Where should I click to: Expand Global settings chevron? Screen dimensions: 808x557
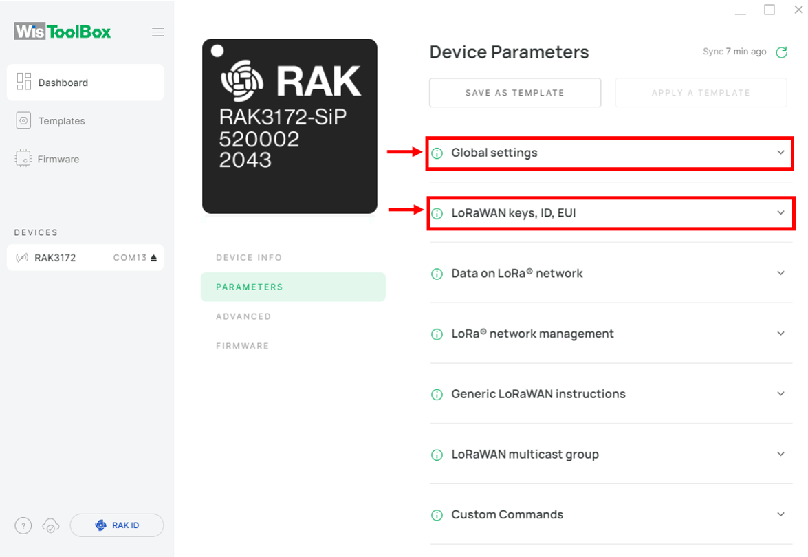tap(780, 152)
